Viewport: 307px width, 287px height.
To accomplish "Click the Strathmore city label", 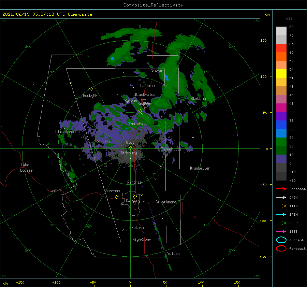I will point(166,202).
